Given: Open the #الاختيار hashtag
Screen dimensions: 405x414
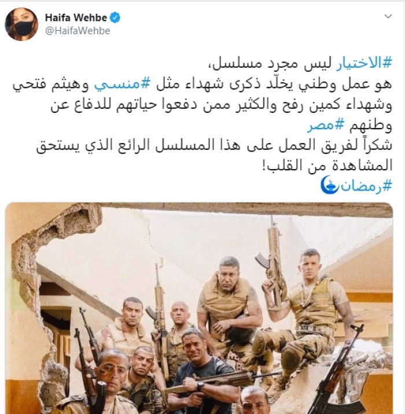Looking at the screenshot, I should pyautogui.click(x=364, y=64).
